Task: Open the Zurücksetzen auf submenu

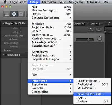Action: pyautogui.click(x=51, y=46)
